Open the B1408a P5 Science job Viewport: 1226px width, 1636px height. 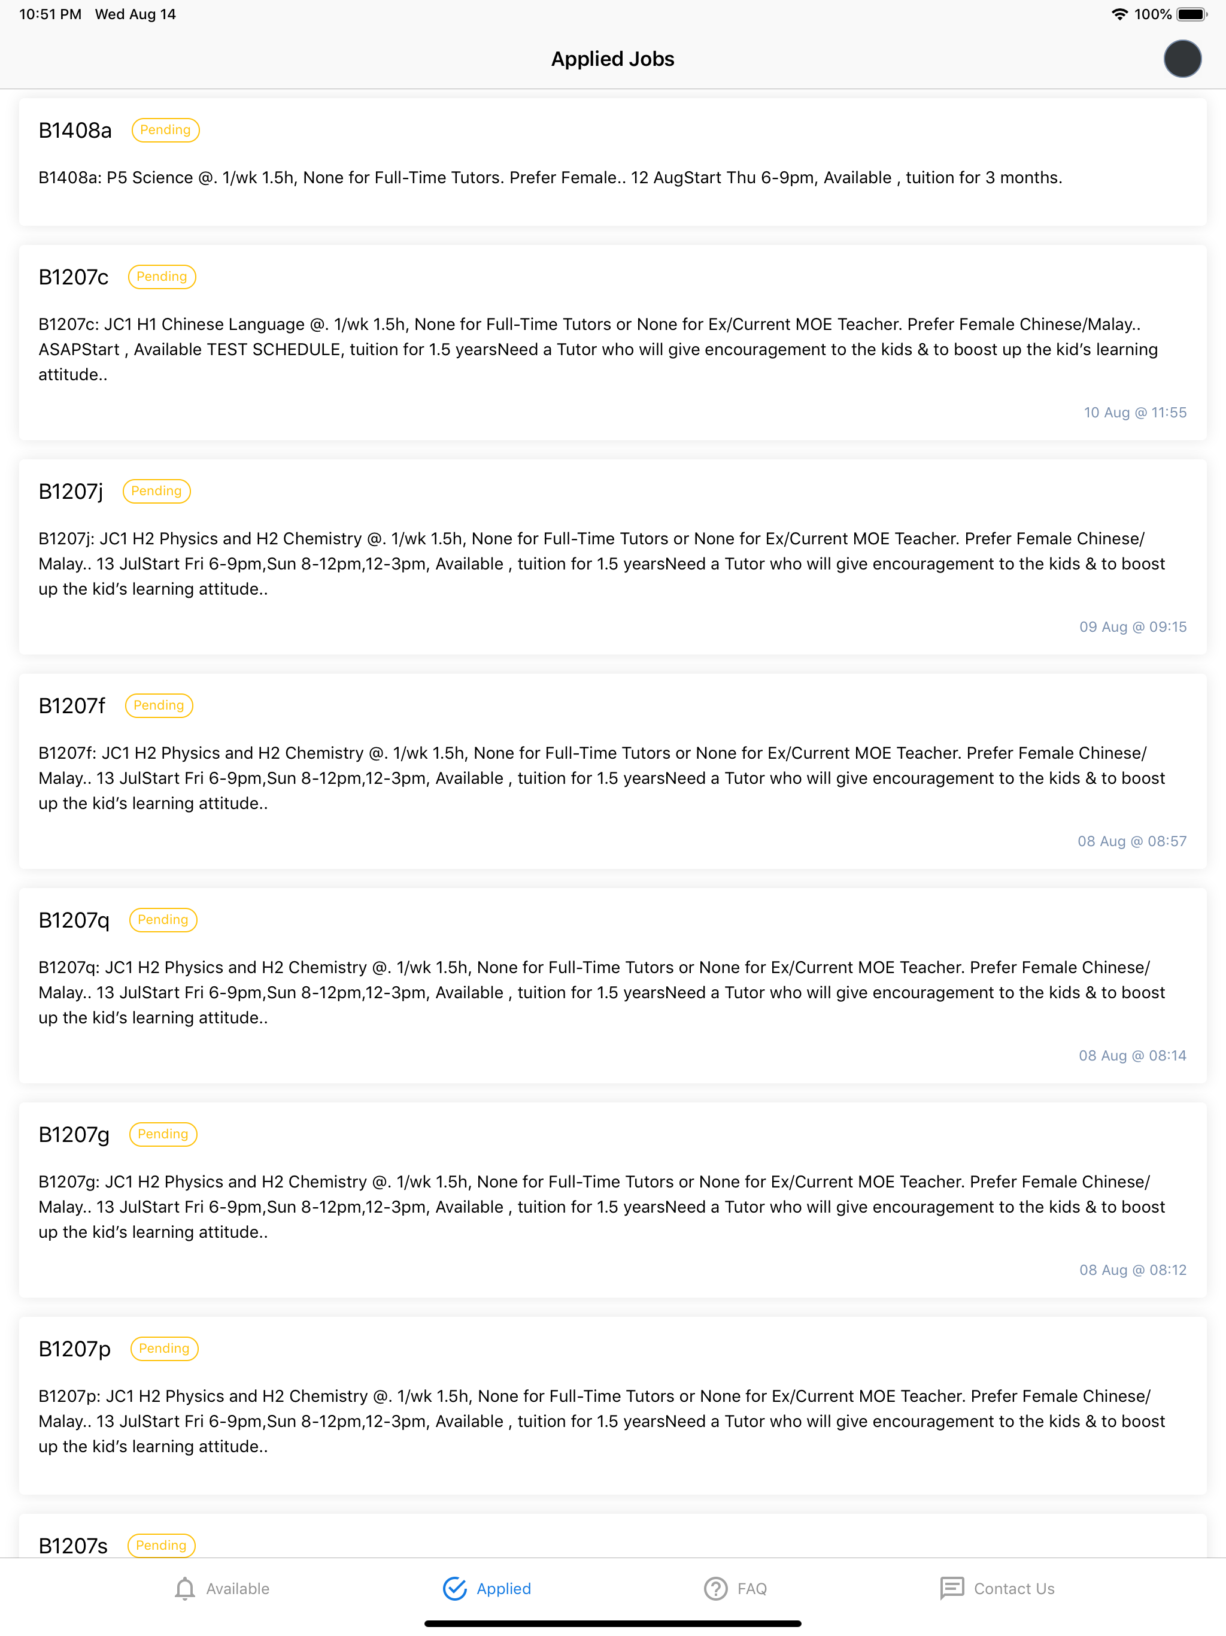(612, 162)
